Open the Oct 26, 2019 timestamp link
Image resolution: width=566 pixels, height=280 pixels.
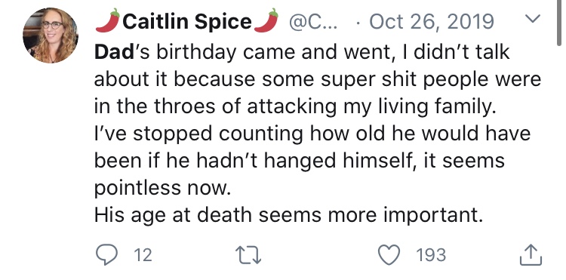[432, 22]
